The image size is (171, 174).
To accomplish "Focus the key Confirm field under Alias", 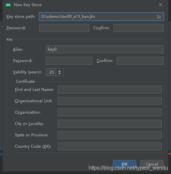I will pyautogui.click(x=140, y=61).
